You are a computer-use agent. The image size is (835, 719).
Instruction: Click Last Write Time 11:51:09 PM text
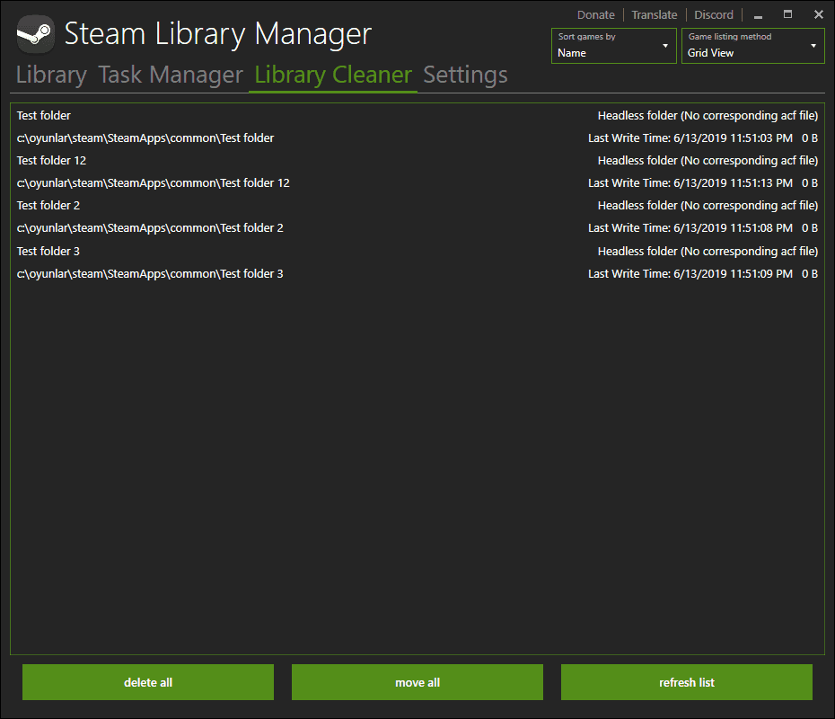(690, 274)
